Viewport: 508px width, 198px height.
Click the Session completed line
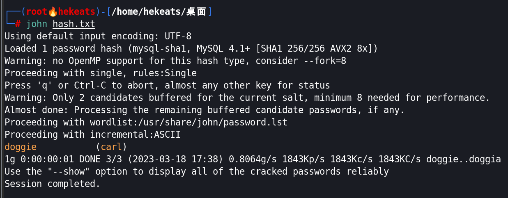click(x=53, y=184)
